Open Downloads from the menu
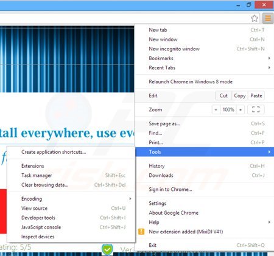The height and width of the screenshot is (256, 274). (205, 175)
